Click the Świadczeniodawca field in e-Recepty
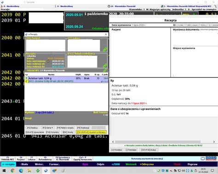 coord(82,62)
